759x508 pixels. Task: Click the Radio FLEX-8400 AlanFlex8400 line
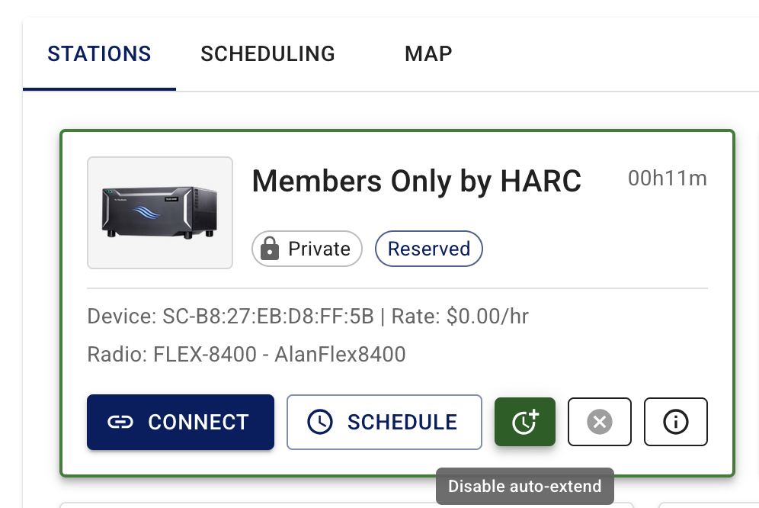[x=246, y=355]
